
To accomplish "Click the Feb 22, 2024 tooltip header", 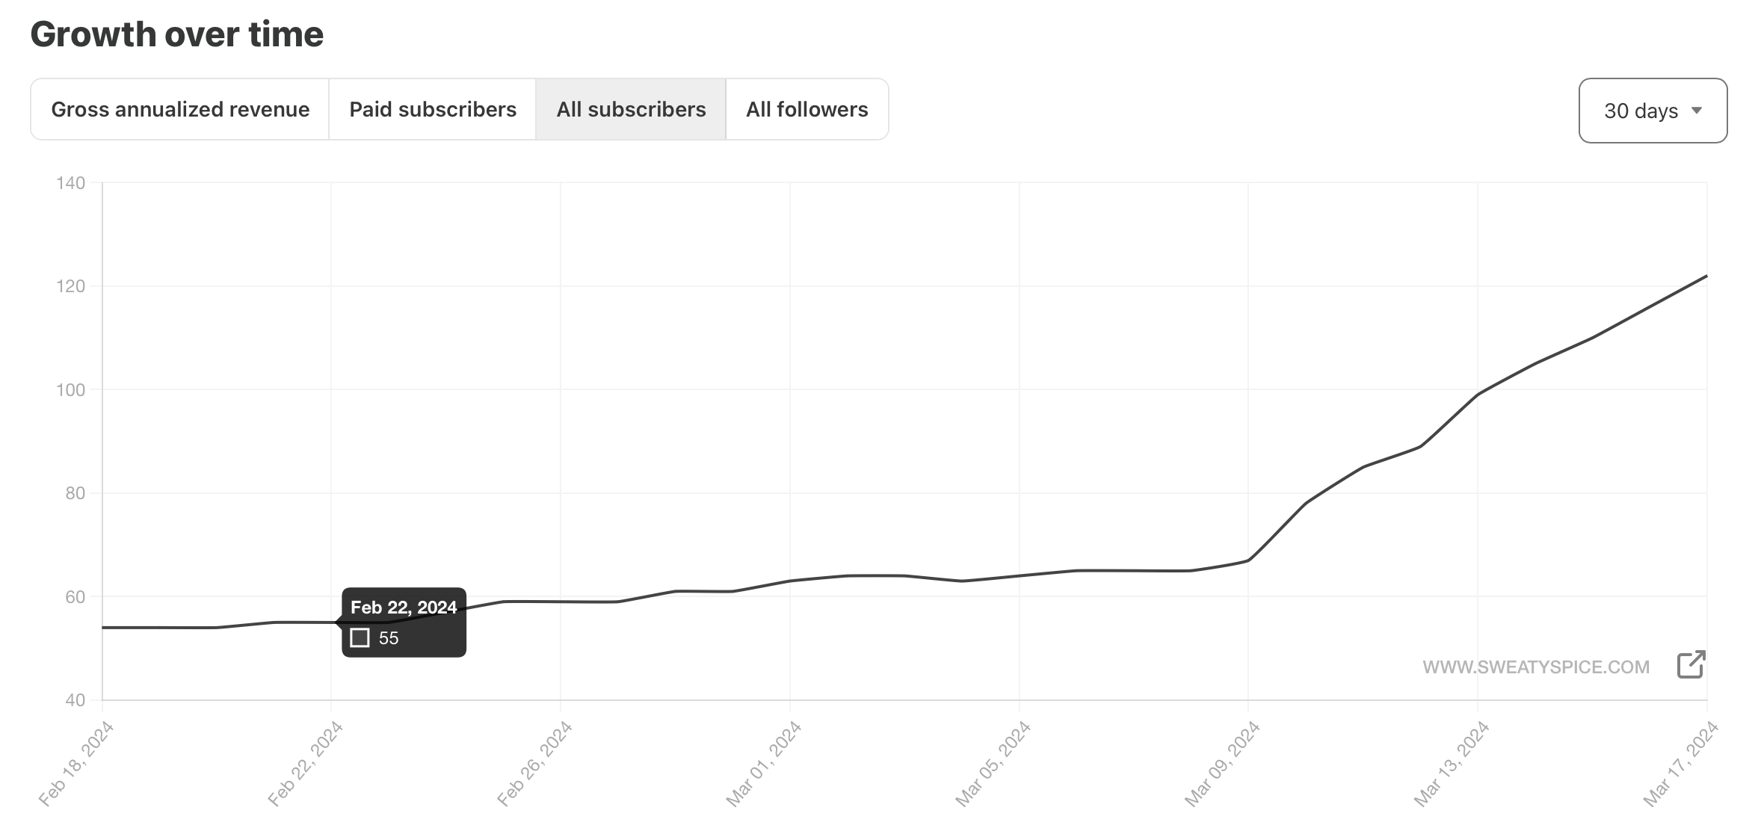I will point(404,608).
